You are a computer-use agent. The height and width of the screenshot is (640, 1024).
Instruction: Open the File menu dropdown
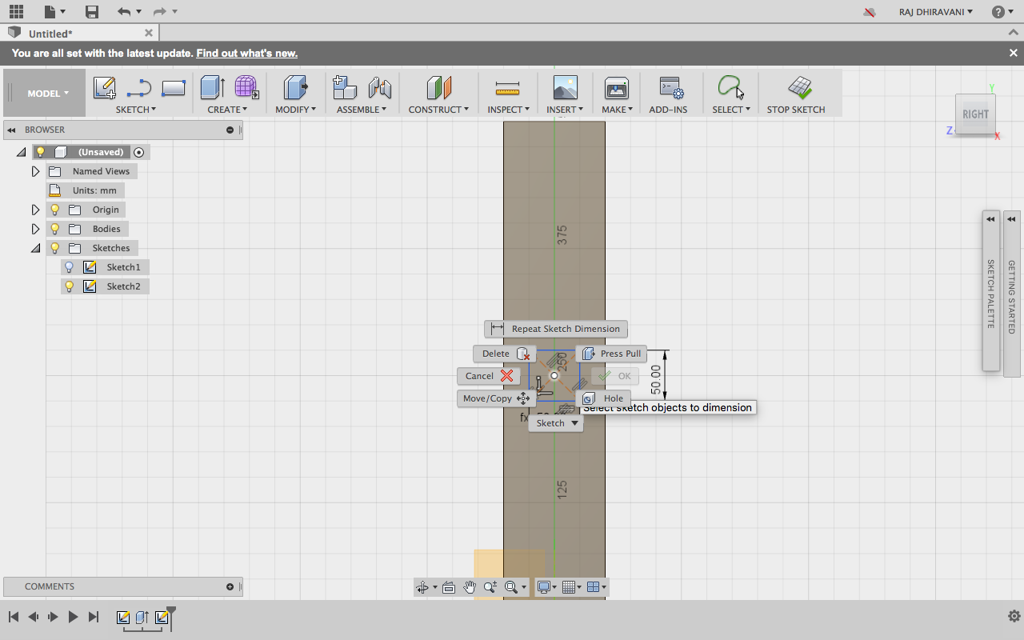tap(55, 12)
